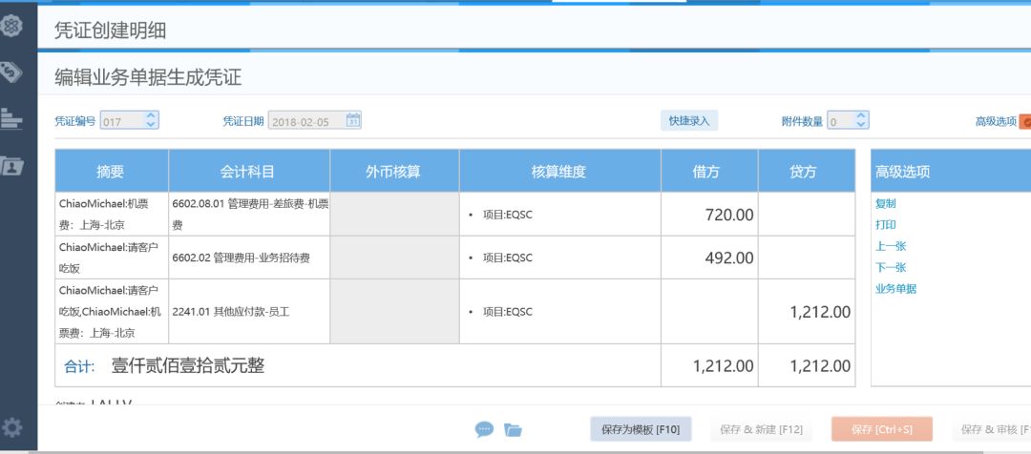Viewport: 1031px width, 454px height.
Task: Click the 复制 link in 高级选项
Action: (885, 203)
